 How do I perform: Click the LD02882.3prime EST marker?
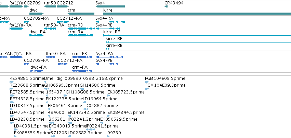point(69,136)
